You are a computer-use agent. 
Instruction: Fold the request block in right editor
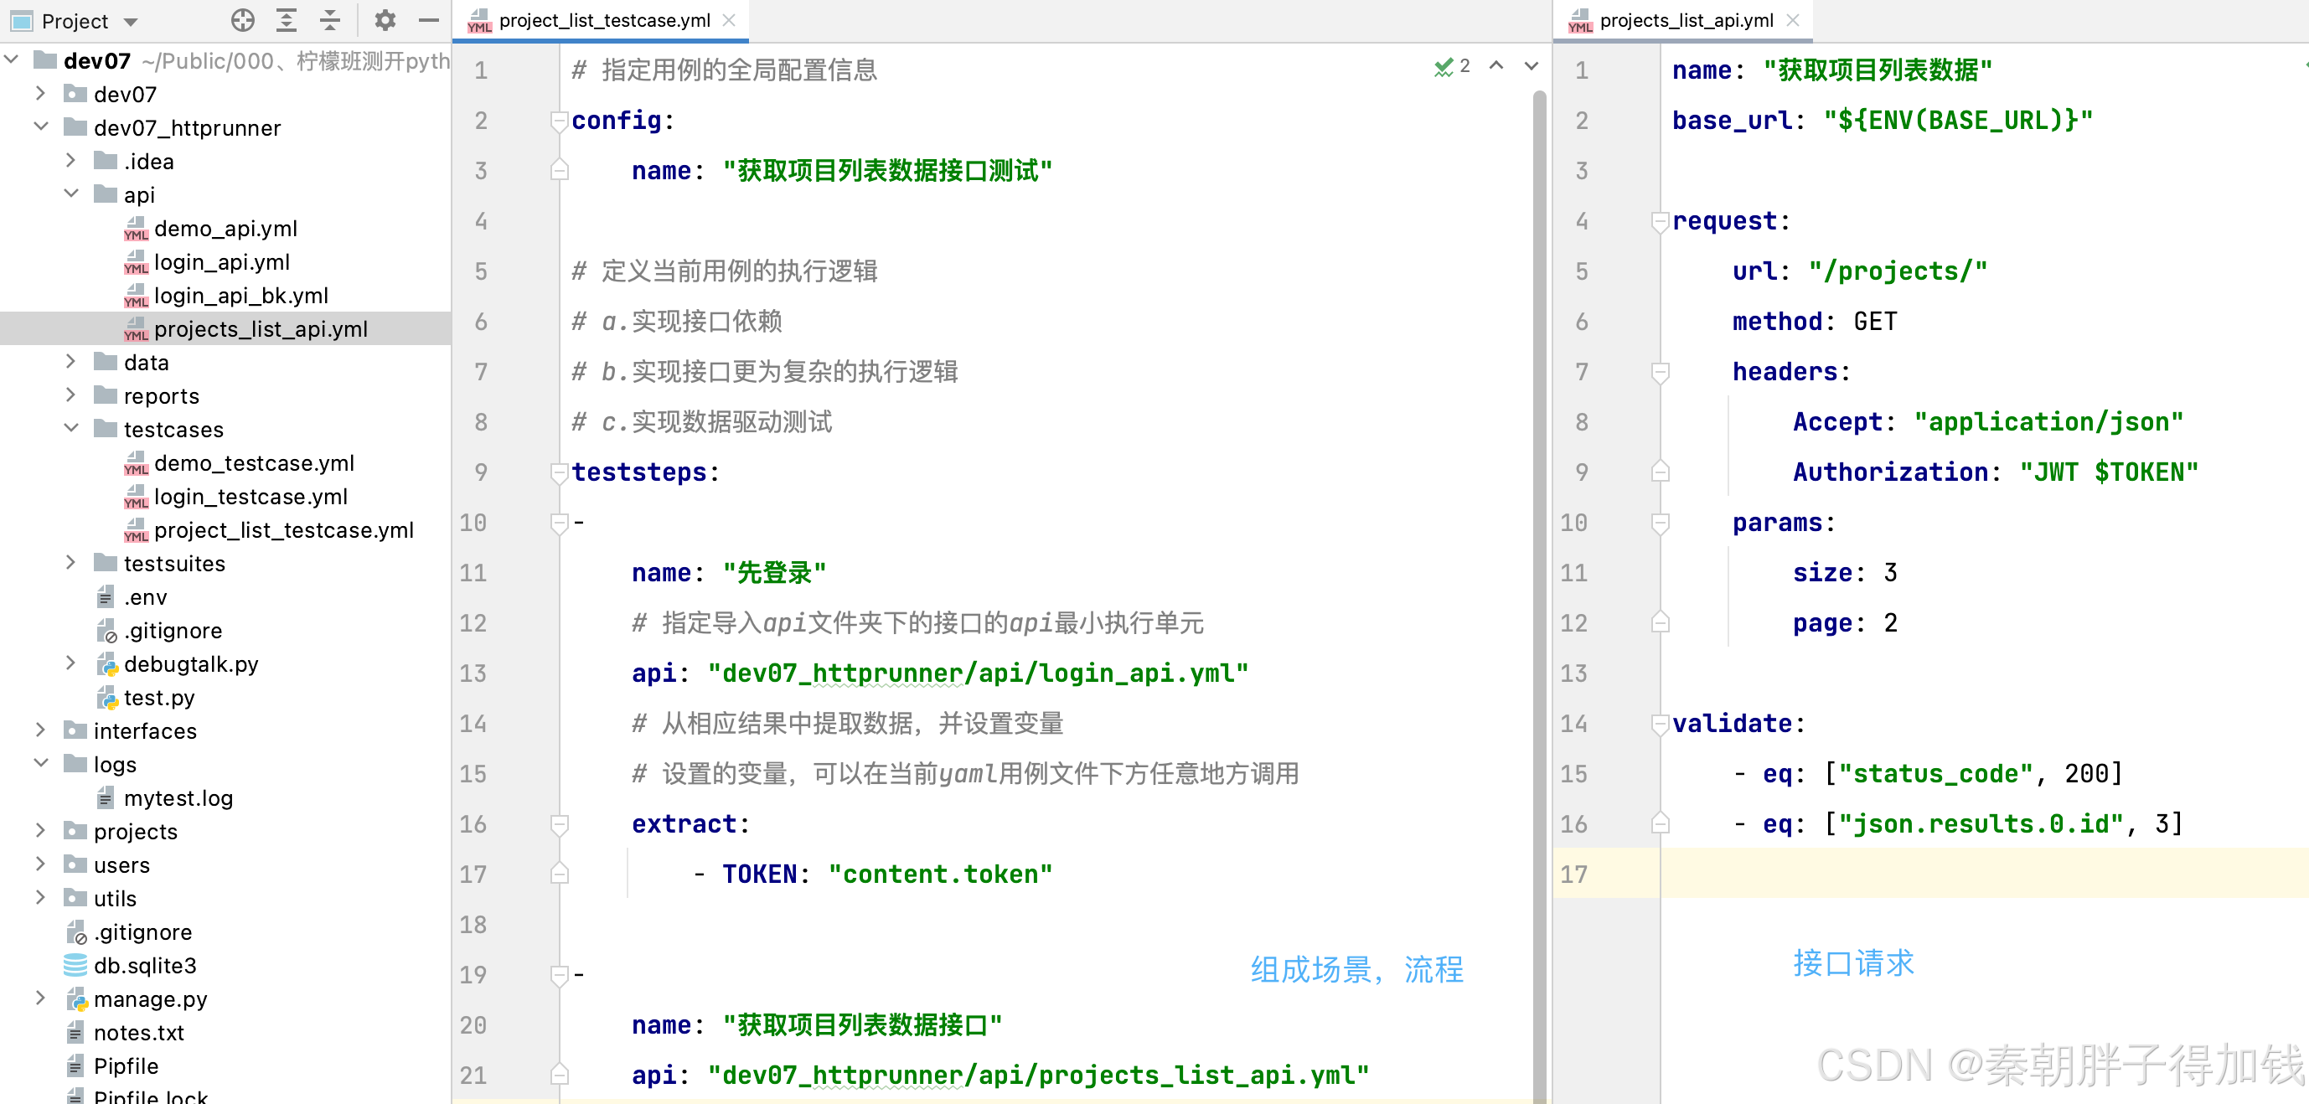(1660, 220)
